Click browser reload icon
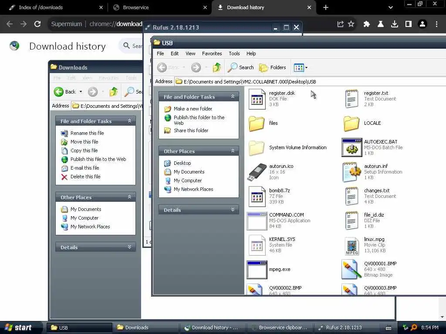The height and width of the screenshot is (334, 446). click(37, 24)
